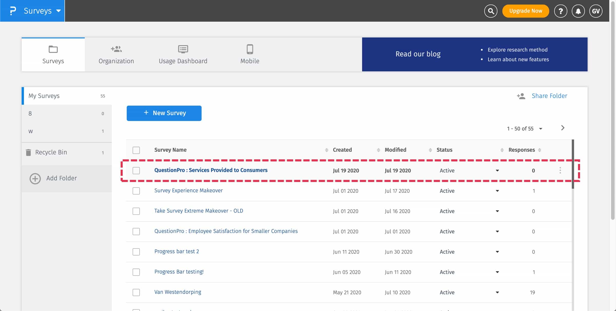Expand the Surveys product dropdown
Viewport: 616px width, 311px height.
[x=59, y=11]
